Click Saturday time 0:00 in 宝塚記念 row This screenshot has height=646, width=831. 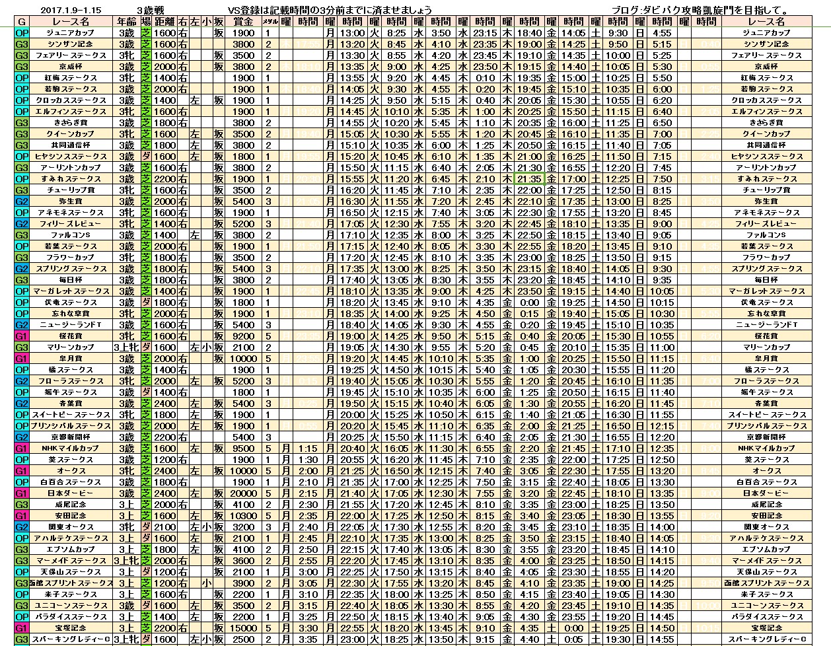pyautogui.click(x=573, y=628)
